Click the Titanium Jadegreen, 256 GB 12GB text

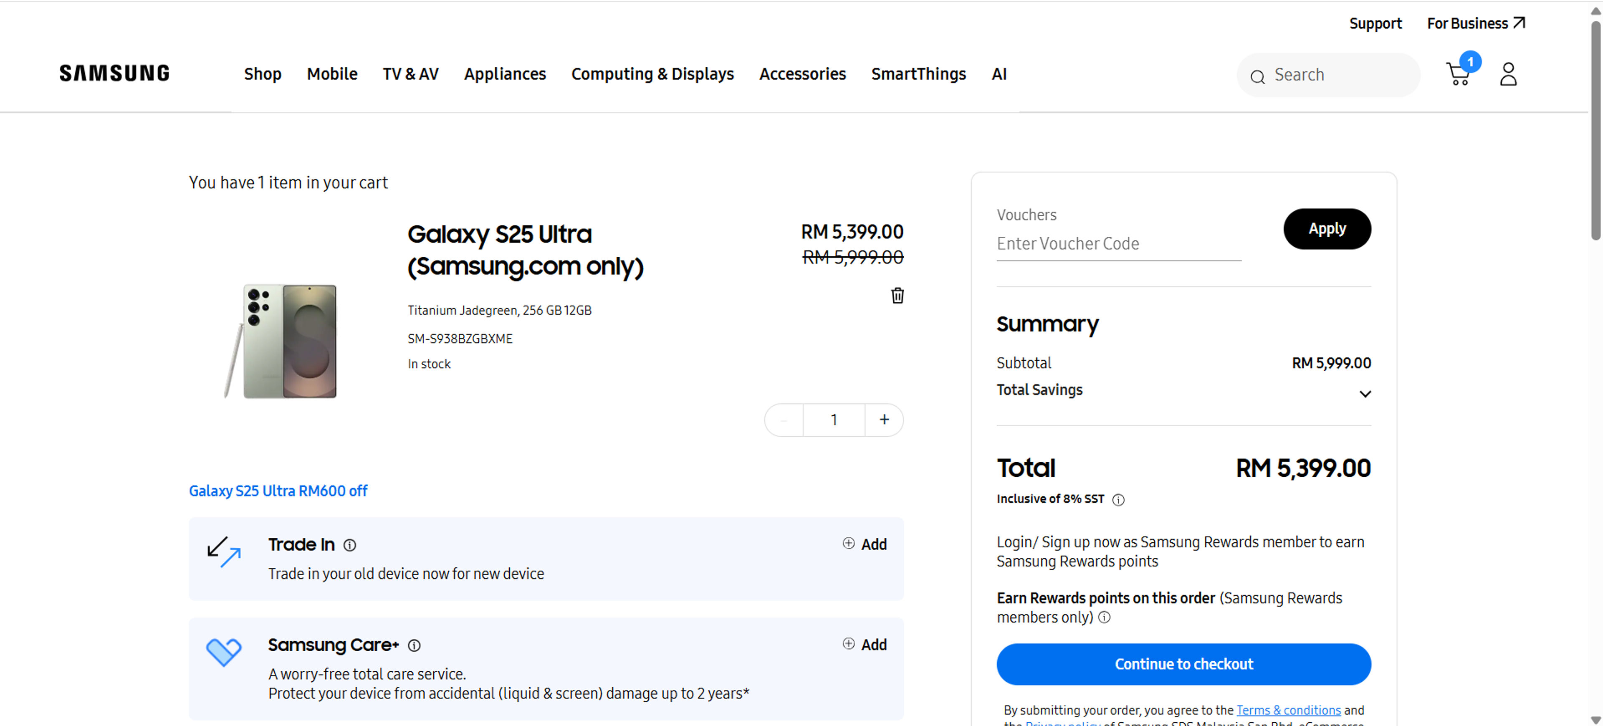(x=499, y=311)
